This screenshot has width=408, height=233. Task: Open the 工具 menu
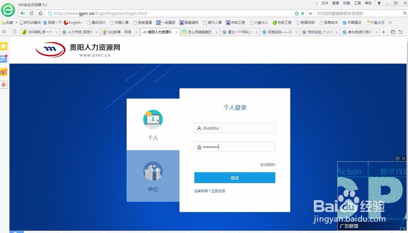(x=357, y=3)
